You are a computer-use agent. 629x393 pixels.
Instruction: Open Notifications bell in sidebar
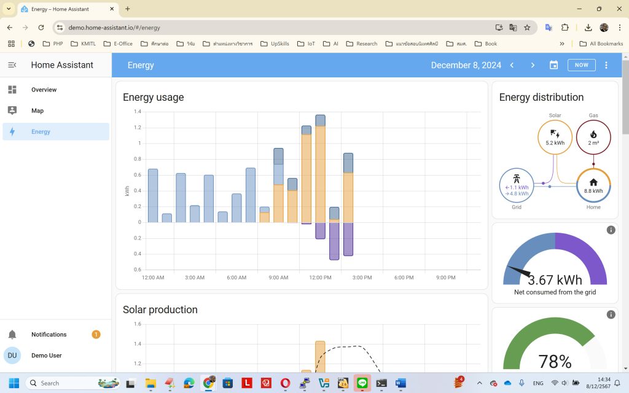12,335
